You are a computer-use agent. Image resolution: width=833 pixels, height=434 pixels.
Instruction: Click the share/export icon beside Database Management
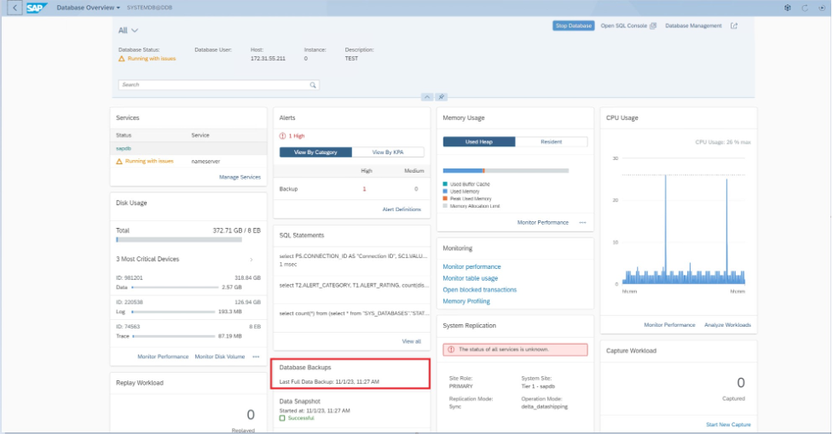(x=734, y=26)
